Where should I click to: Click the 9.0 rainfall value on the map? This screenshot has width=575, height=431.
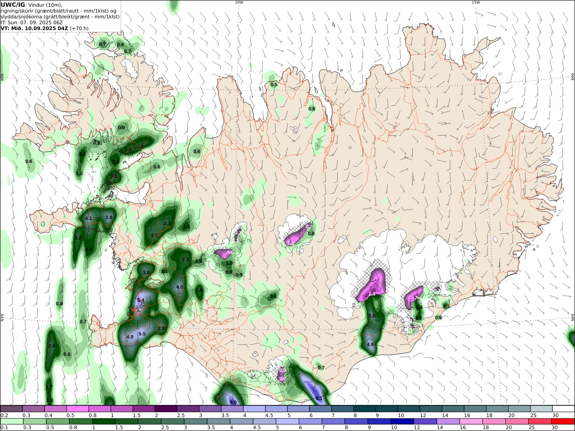pyautogui.click(x=233, y=403)
